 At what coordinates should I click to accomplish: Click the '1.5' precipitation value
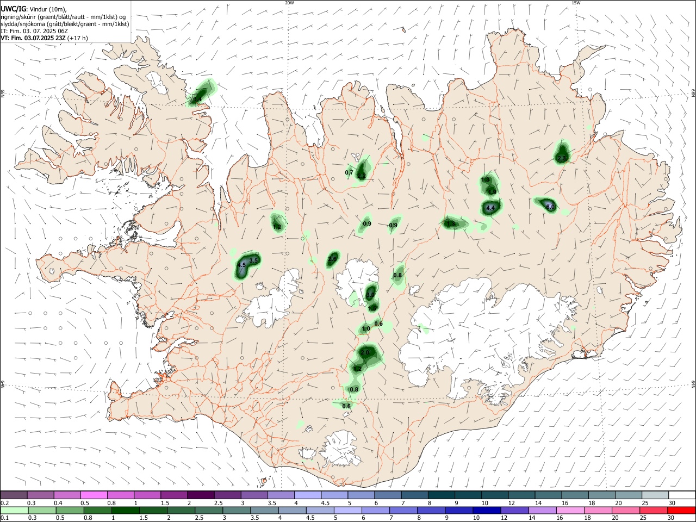click(x=372, y=308)
